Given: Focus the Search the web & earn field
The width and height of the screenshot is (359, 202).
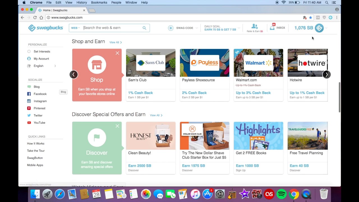Looking at the screenshot, I should pos(112,28).
